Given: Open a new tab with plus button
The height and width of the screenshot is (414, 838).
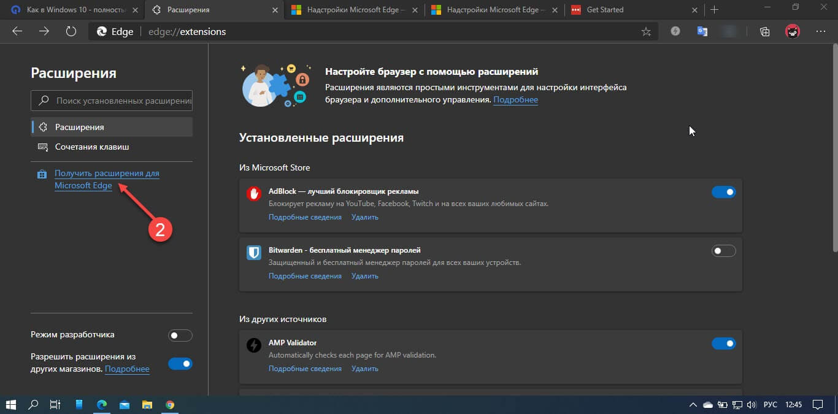Looking at the screenshot, I should pos(714,10).
